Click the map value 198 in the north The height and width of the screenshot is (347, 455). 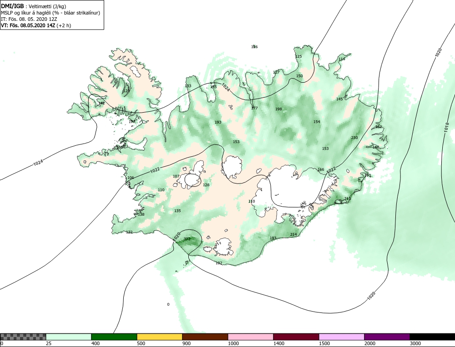[x=278, y=109]
